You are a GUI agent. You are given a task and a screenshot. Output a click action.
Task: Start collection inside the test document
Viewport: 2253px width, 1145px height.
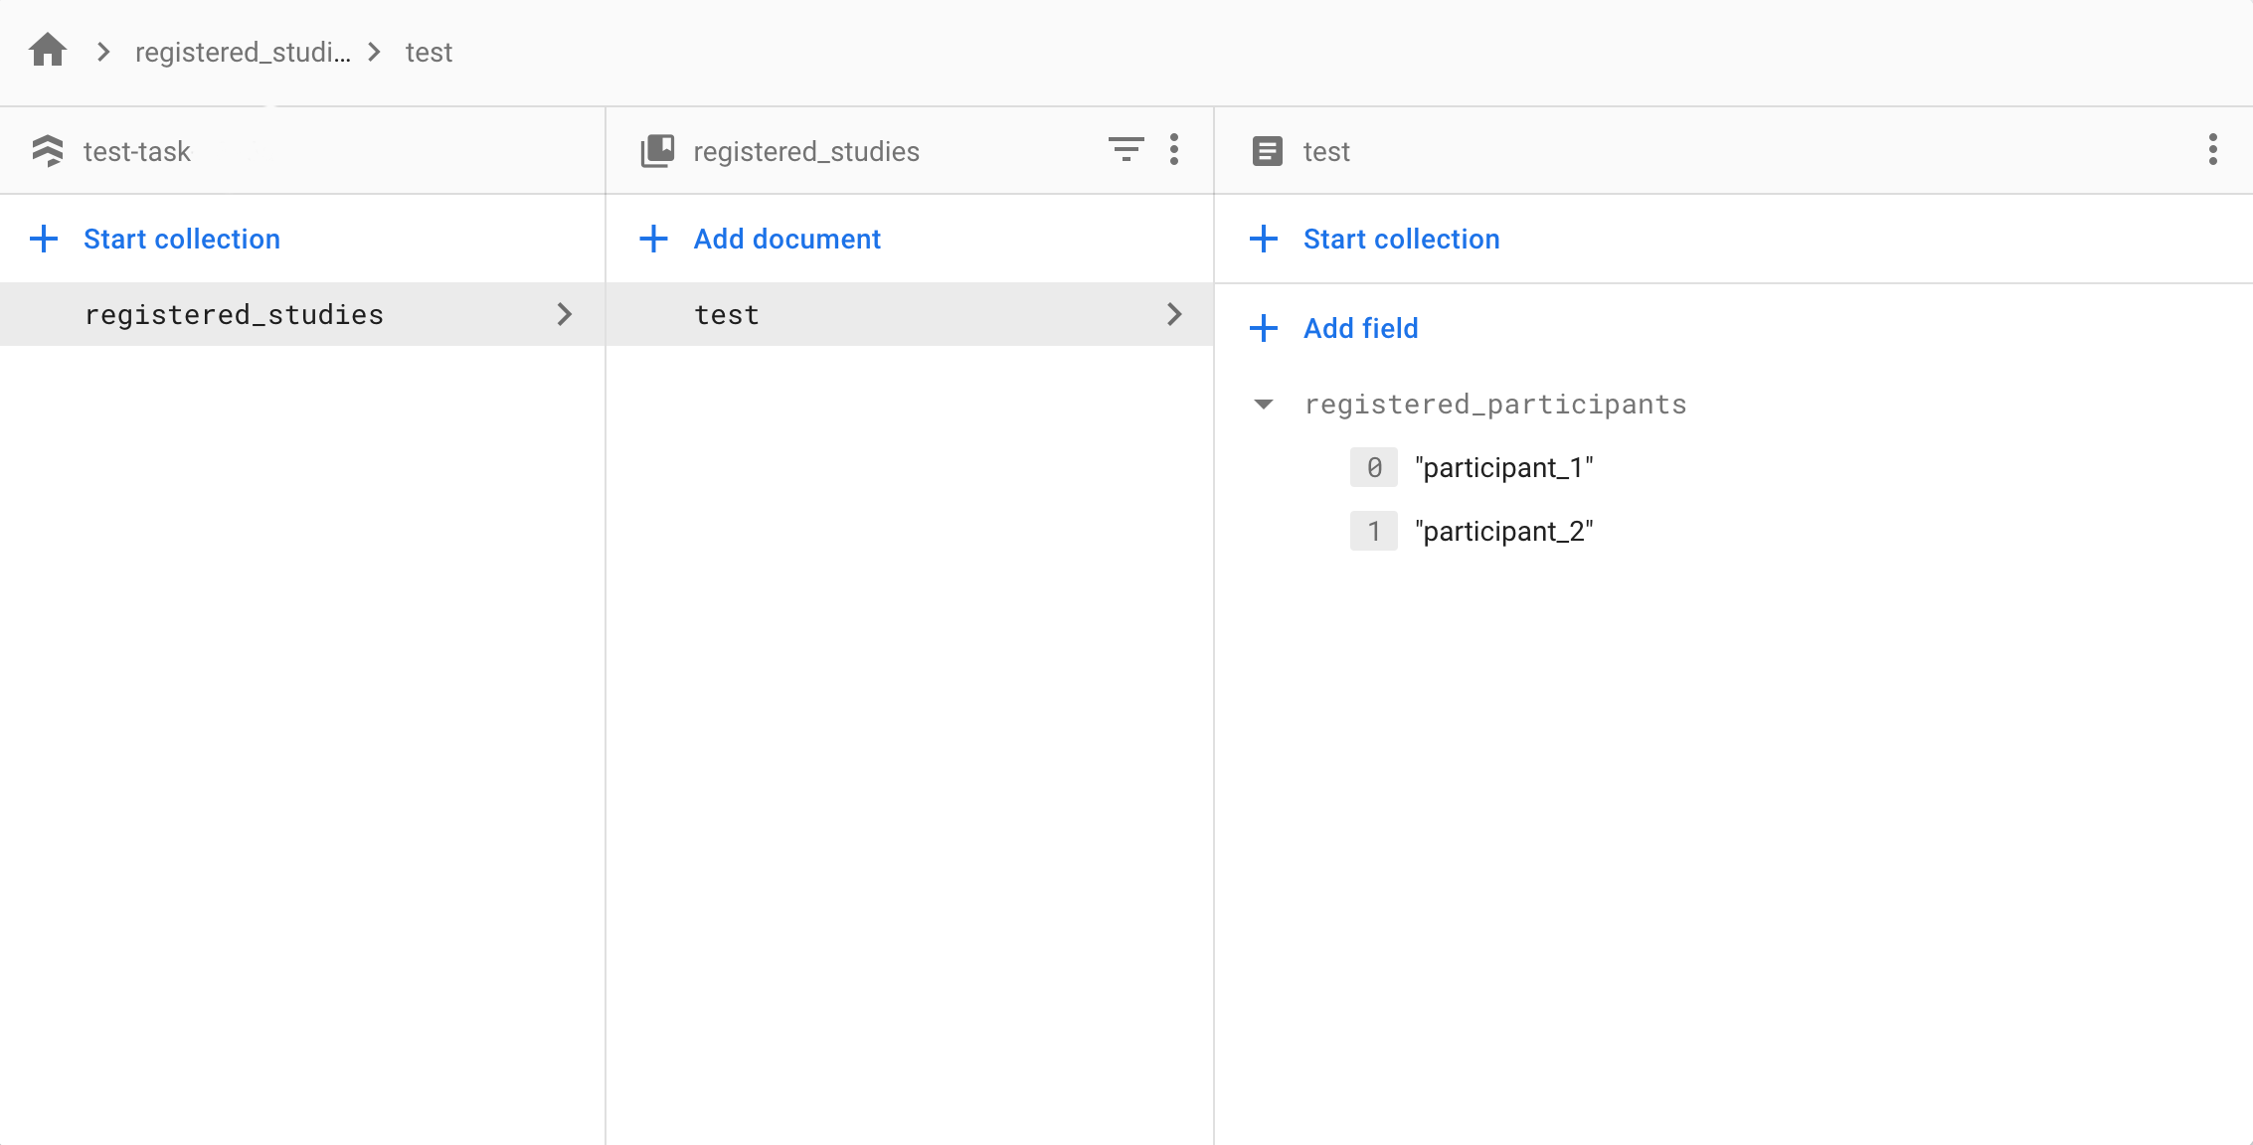1402,239
